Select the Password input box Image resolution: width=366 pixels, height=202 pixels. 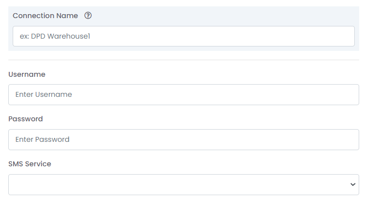pos(183,139)
